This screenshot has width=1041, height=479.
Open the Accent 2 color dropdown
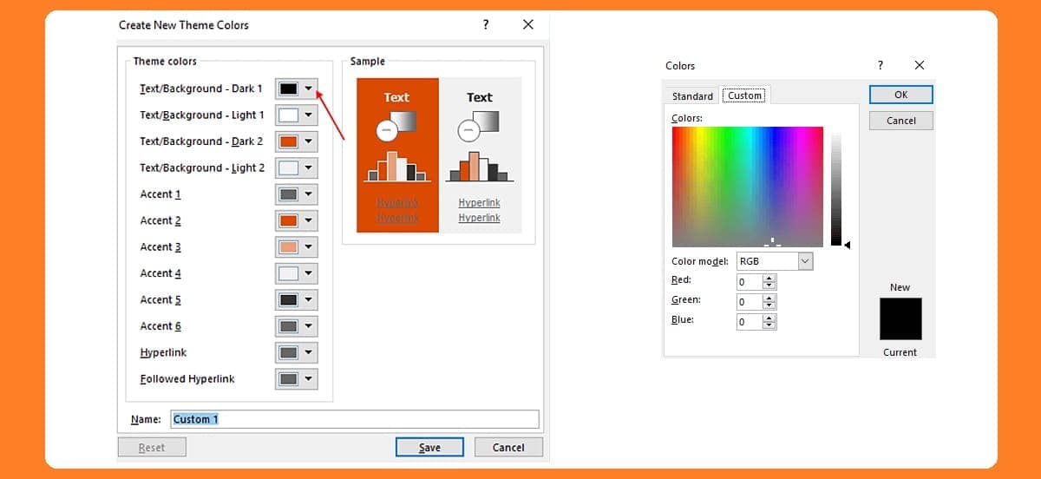coord(308,220)
